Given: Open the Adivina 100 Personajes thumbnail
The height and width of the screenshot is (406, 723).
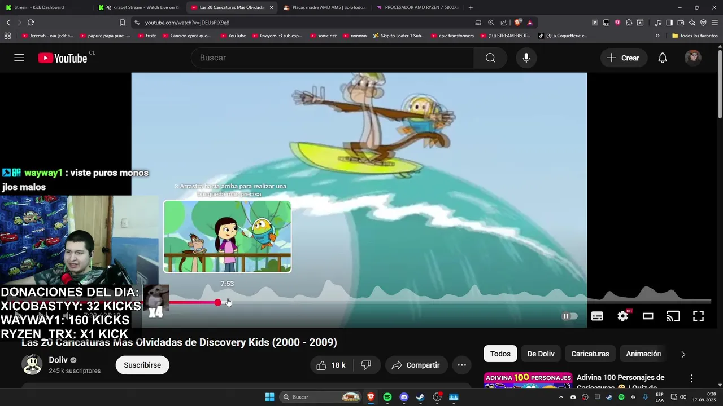Looking at the screenshot, I should point(528,381).
